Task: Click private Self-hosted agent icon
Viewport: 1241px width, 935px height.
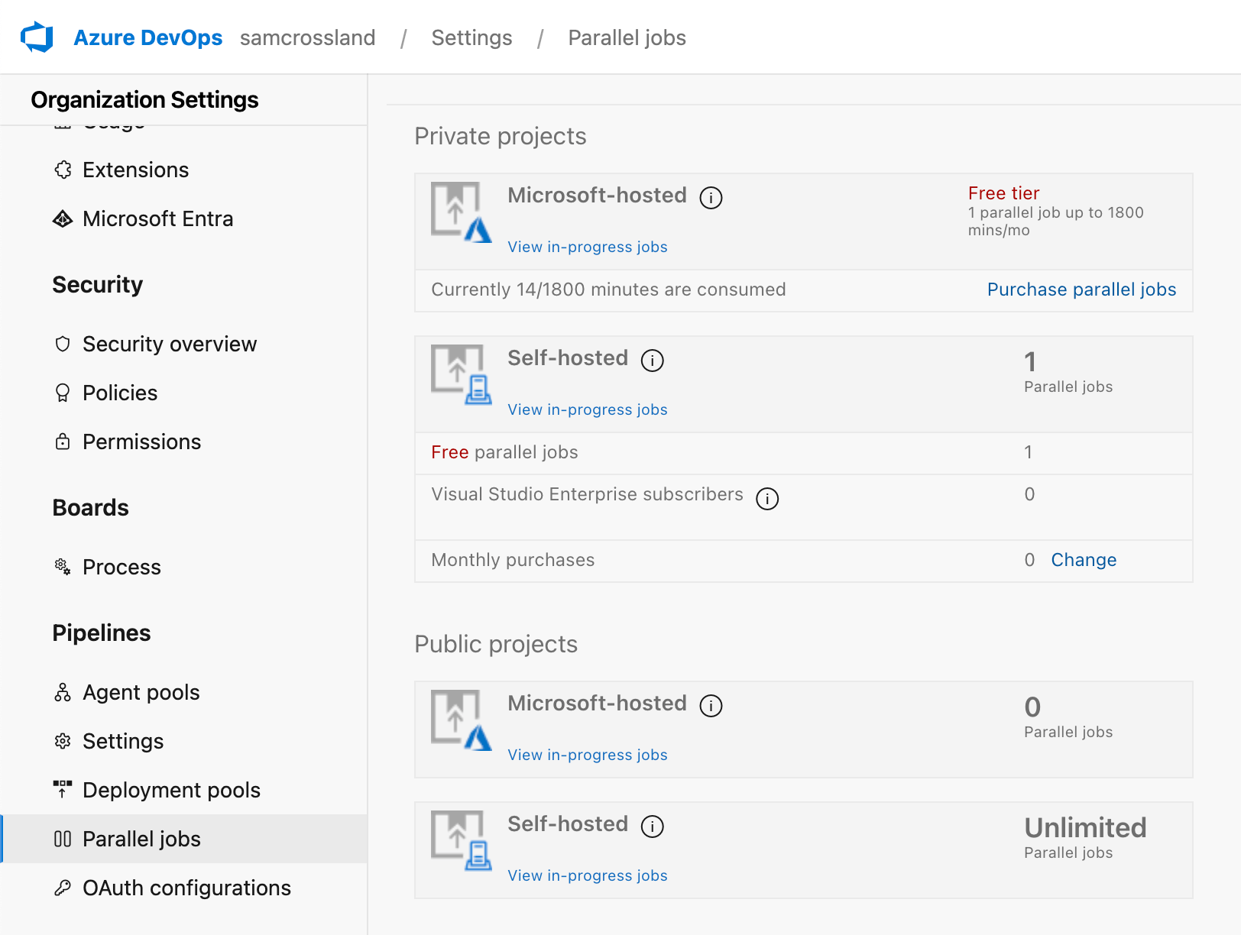Action: pyautogui.click(x=462, y=374)
